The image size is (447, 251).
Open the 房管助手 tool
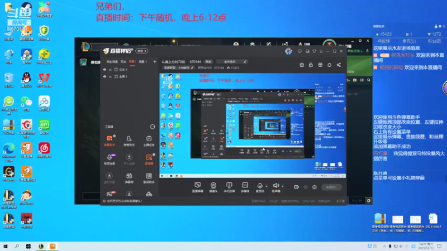[129, 141]
